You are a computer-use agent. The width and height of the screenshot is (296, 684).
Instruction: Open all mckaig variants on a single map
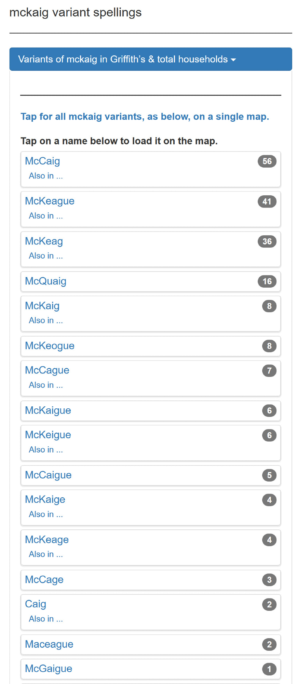tap(145, 117)
